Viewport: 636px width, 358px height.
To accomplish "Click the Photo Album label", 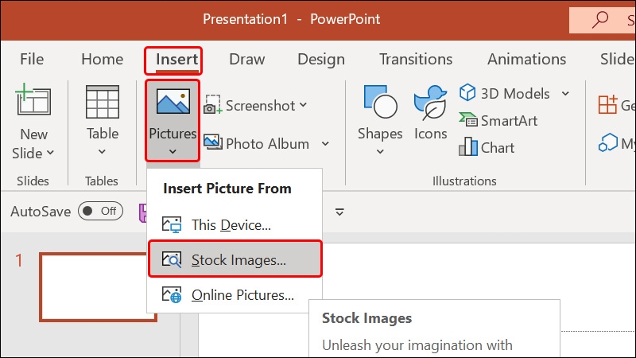I will [267, 144].
